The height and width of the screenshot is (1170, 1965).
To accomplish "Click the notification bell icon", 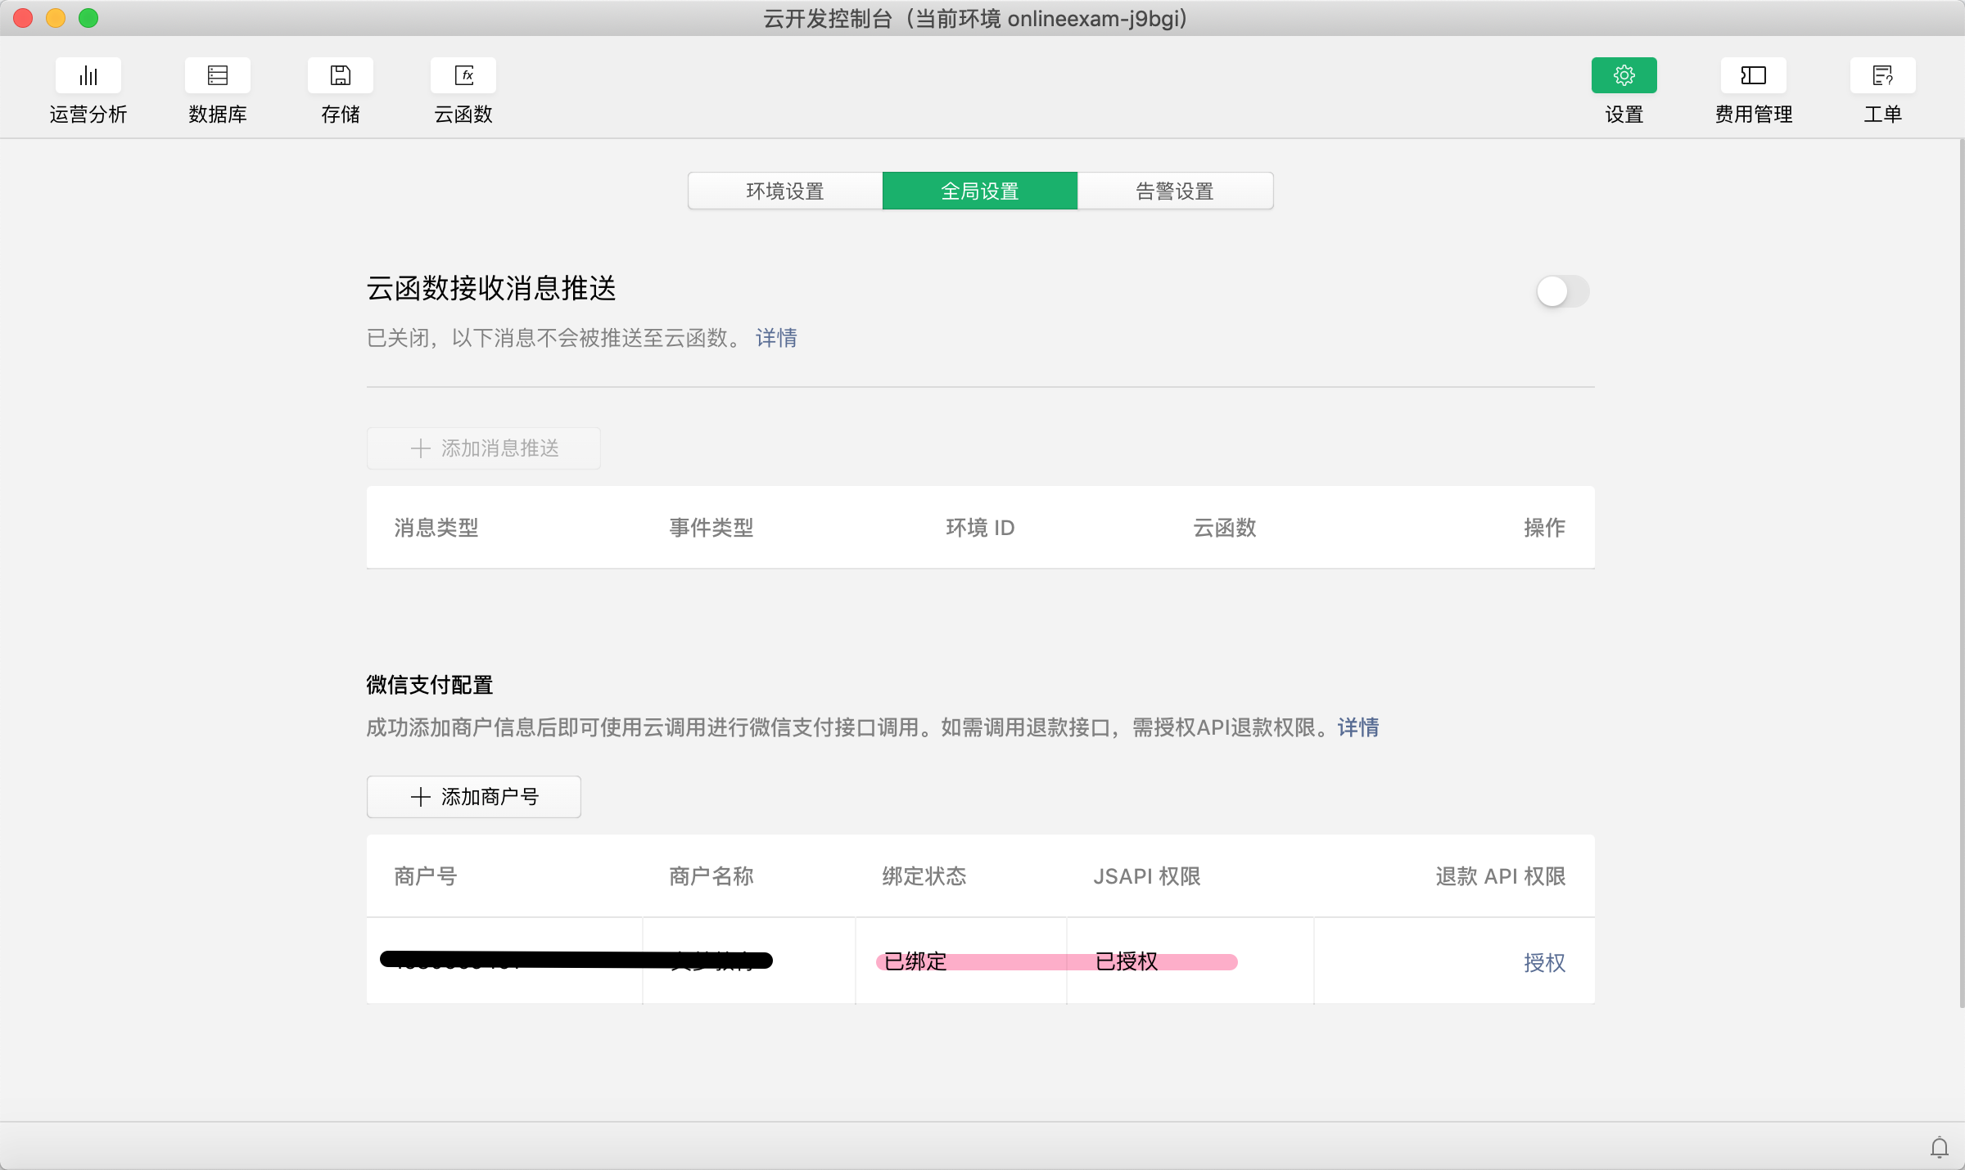I will tap(1939, 1147).
